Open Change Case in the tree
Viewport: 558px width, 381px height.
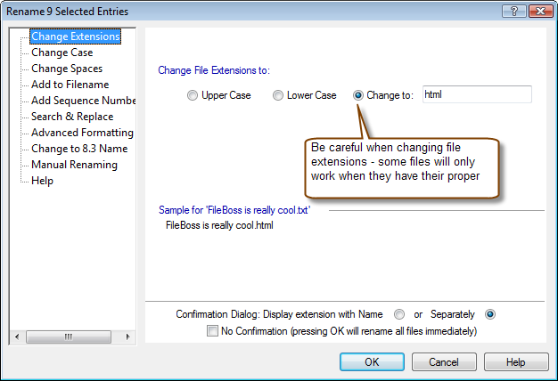click(62, 53)
